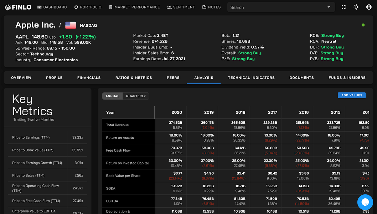Click the United States flag icon
377x214 pixels.
(x=71, y=25)
